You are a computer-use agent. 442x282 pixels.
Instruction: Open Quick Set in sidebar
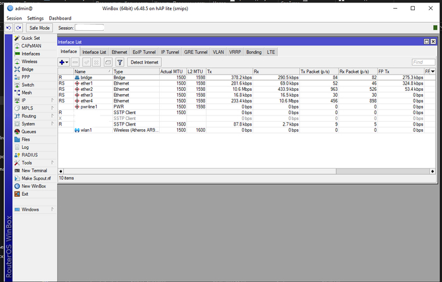point(30,38)
